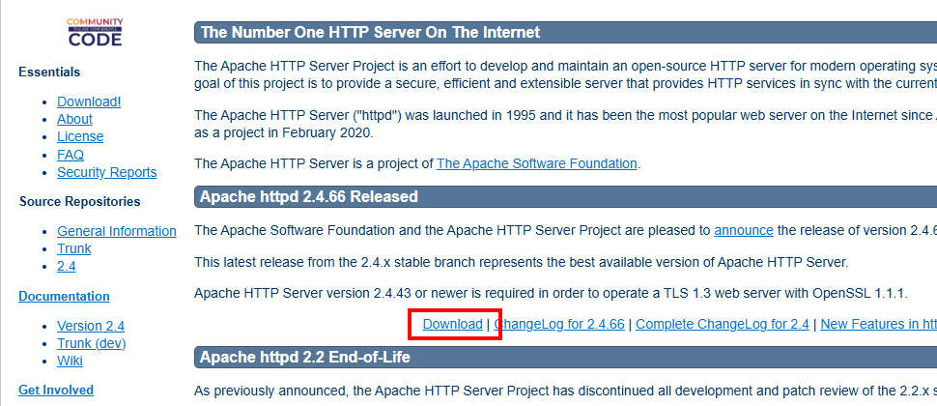The height and width of the screenshot is (406, 937).
Task: Open Trunk (dev) documentation link
Action: [92, 343]
